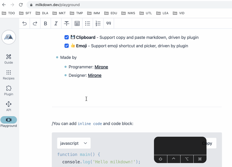Click the Copy button on the code block
Viewport: 232px width, 167px height.
(207, 143)
